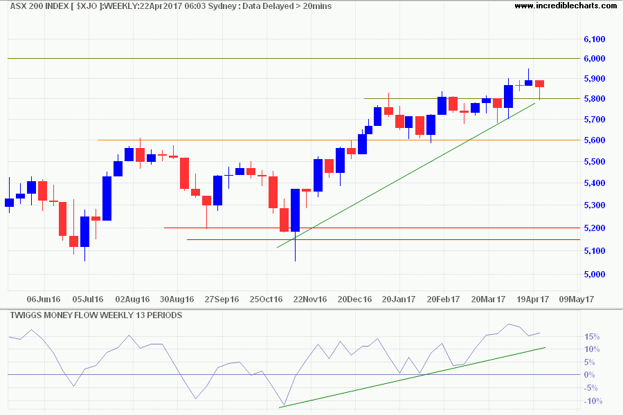Screen dimensions: 623x415
Task: Click the 22Nov16 date label
Action: pos(310,299)
